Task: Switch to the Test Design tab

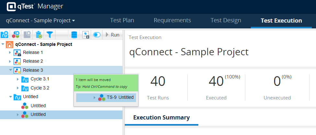Action: [226, 20]
